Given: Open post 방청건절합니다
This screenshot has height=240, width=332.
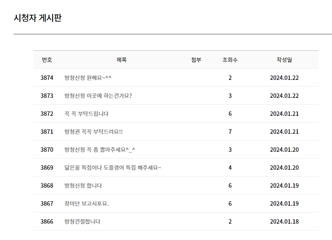Looking at the screenshot, I should 83,222.
